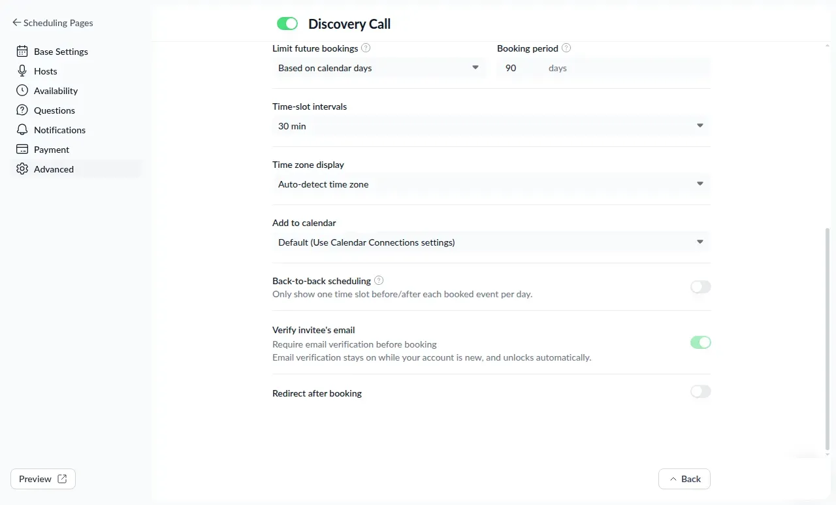The image size is (836, 505).
Task: Go to Hosts section
Action: tap(76, 71)
